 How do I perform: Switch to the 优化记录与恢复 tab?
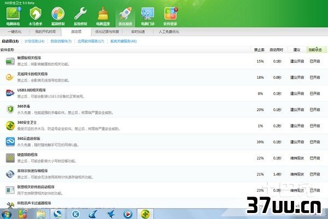[107, 32]
